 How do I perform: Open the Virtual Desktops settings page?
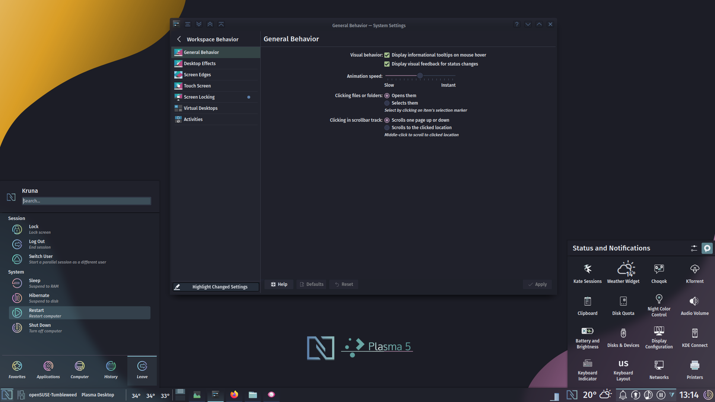coord(216,108)
